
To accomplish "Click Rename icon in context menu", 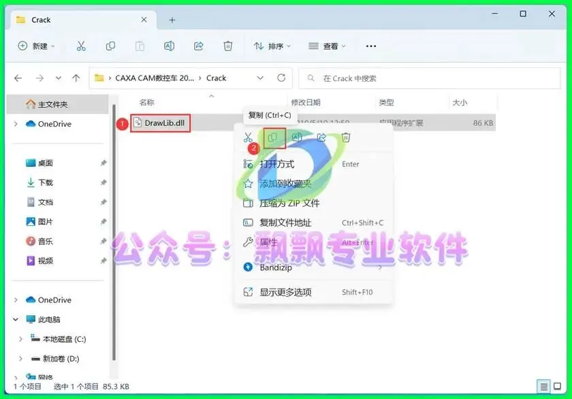I will (x=297, y=138).
